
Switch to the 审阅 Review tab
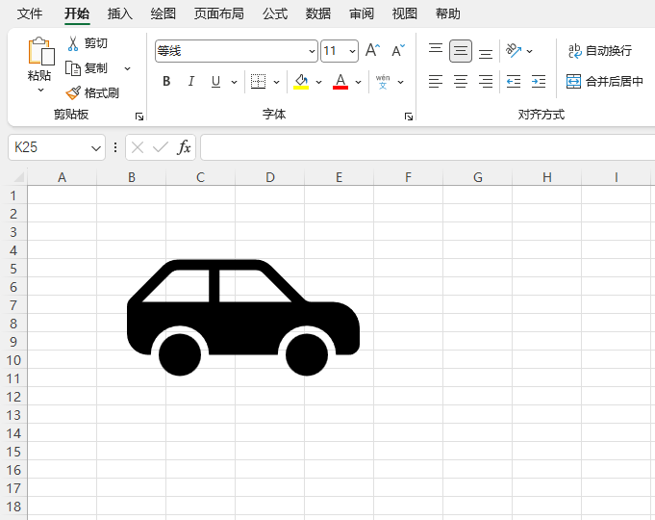(x=362, y=13)
